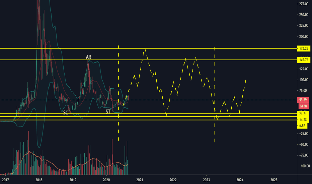
Task: Select the SC annotation text on chart
Action: click(66, 113)
